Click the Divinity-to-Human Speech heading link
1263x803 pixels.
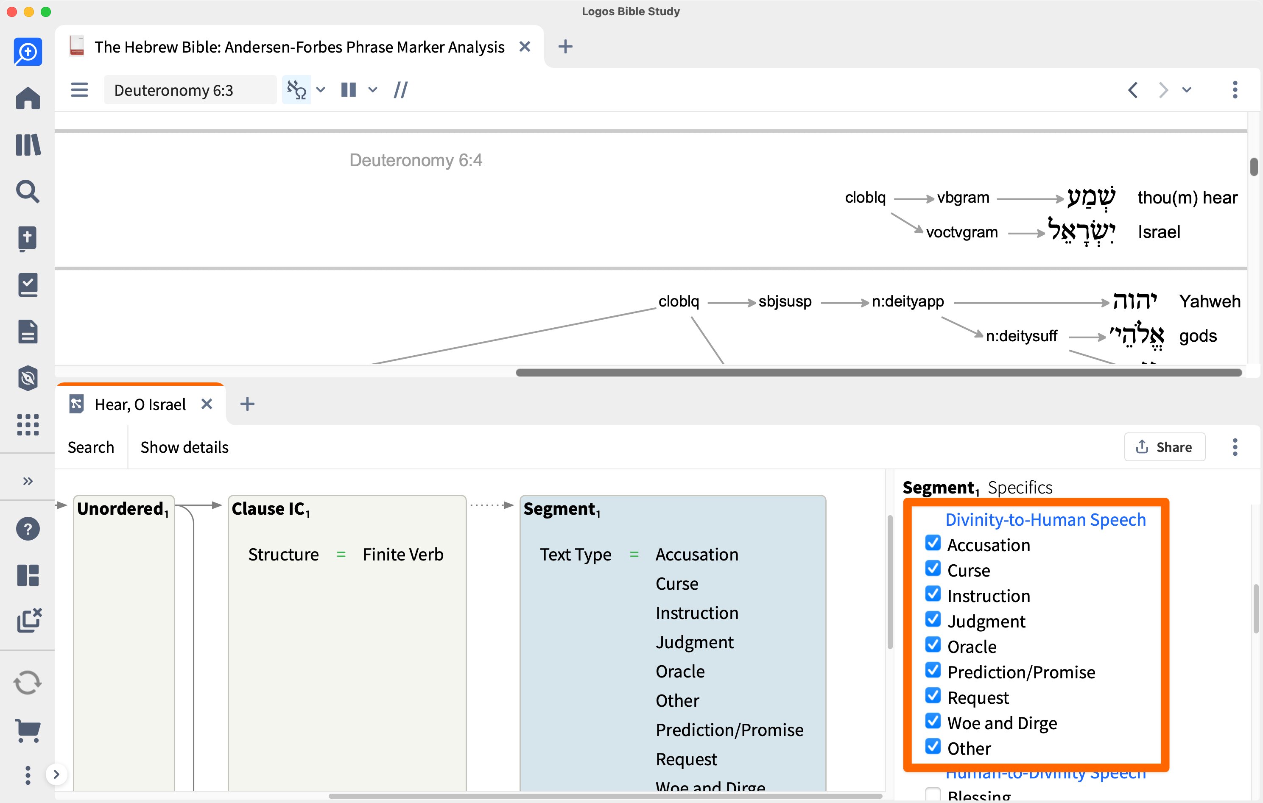click(x=1045, y=519)
